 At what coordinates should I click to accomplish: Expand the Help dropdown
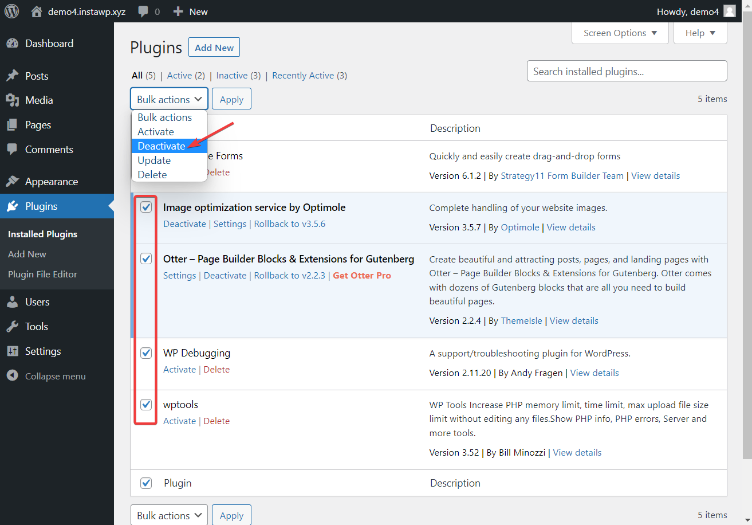tap(700, 33)
